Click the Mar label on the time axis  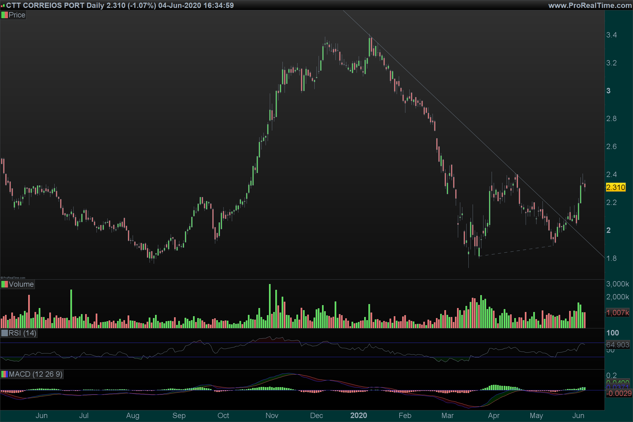point(447,416)
